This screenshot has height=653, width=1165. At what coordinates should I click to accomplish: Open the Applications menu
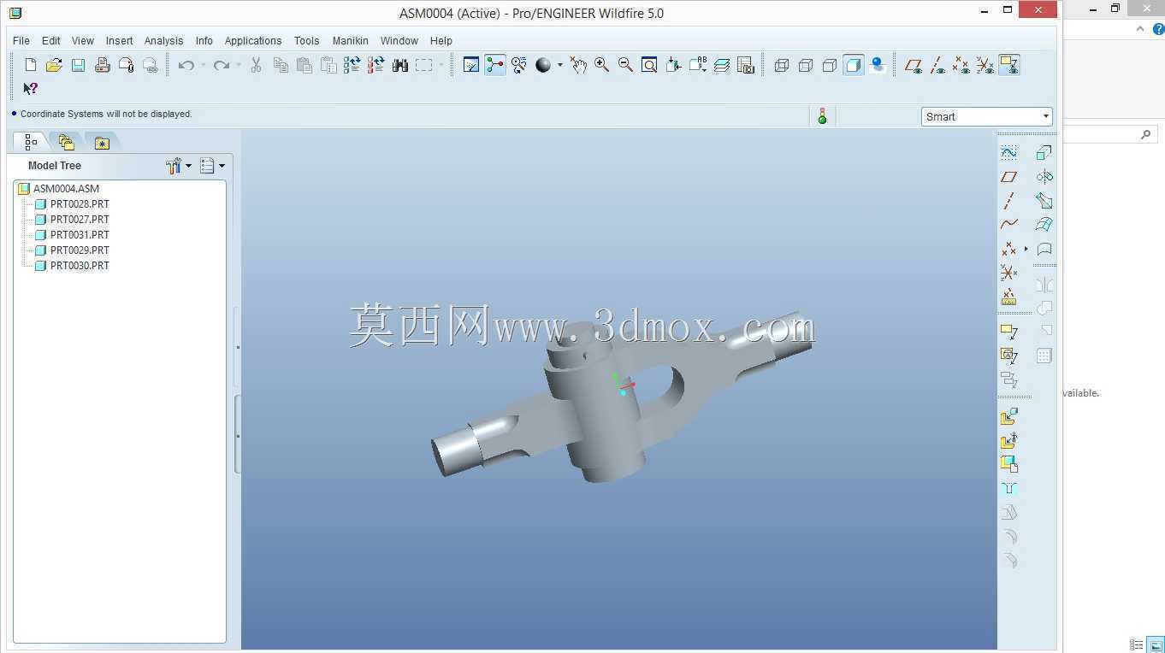pyautogui.click(x=253, y=40)
